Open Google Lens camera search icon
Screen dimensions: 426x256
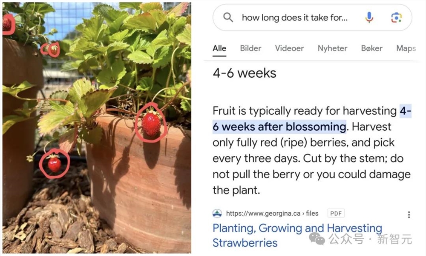coord(396,17)
